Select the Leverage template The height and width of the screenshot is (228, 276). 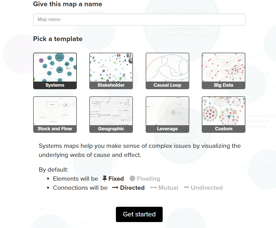167,114
